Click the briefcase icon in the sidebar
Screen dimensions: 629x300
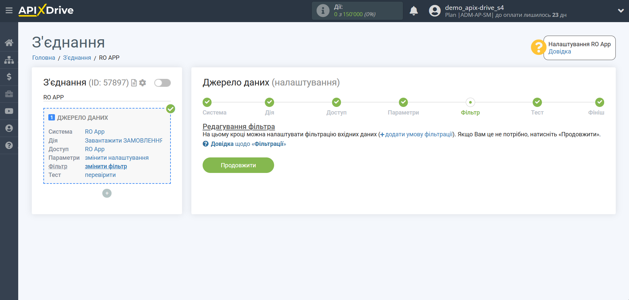[9, 94]
